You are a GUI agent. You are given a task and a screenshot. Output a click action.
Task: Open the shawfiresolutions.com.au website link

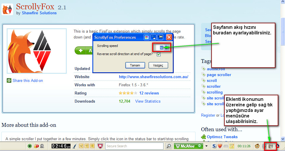[x=154, y=77]
